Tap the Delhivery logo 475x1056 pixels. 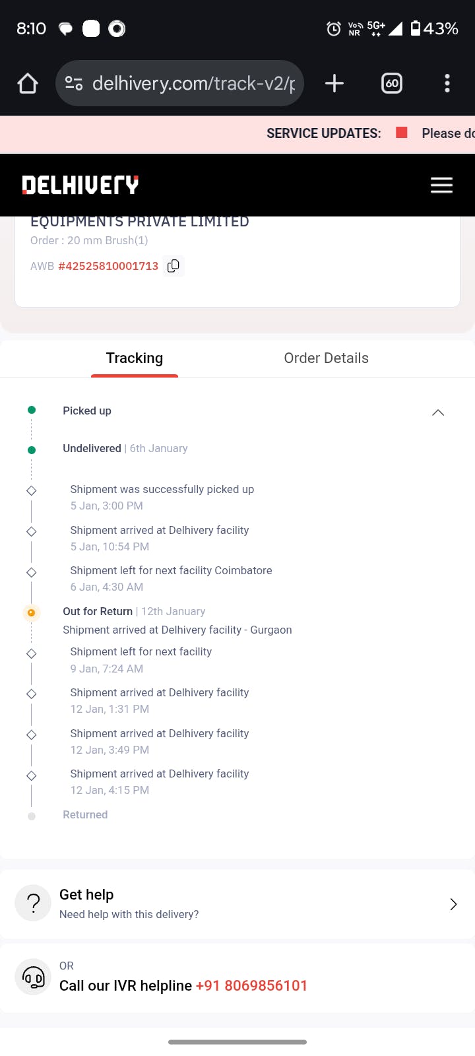pyautogui.click(x=80, y=185)
